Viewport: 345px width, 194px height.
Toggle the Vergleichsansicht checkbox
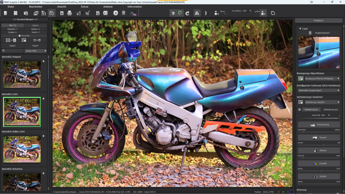[310, 33]
